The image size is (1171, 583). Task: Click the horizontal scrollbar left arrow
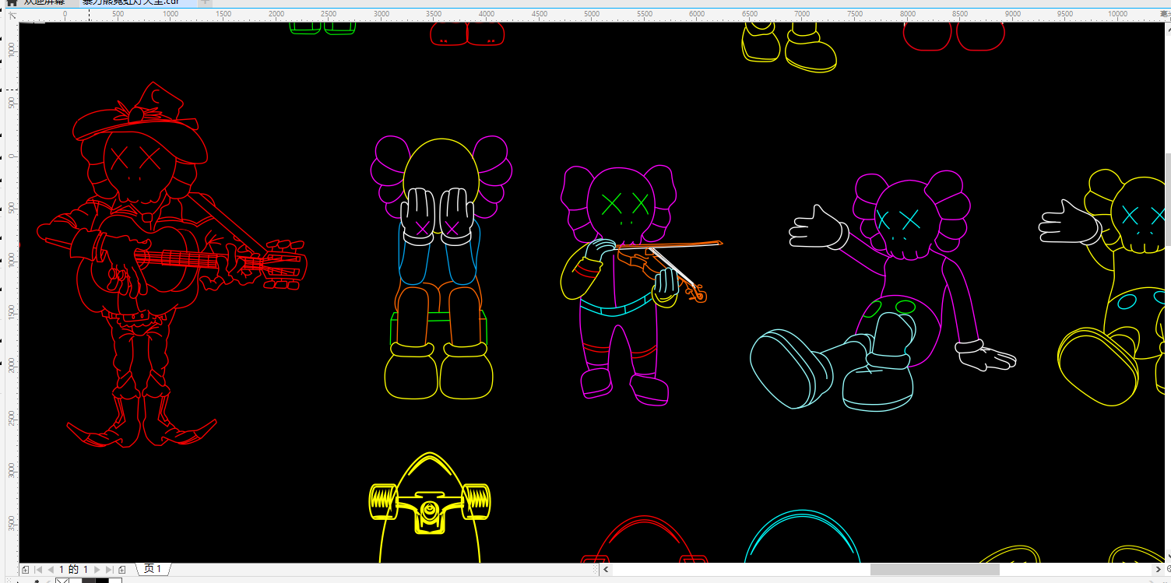606,570
